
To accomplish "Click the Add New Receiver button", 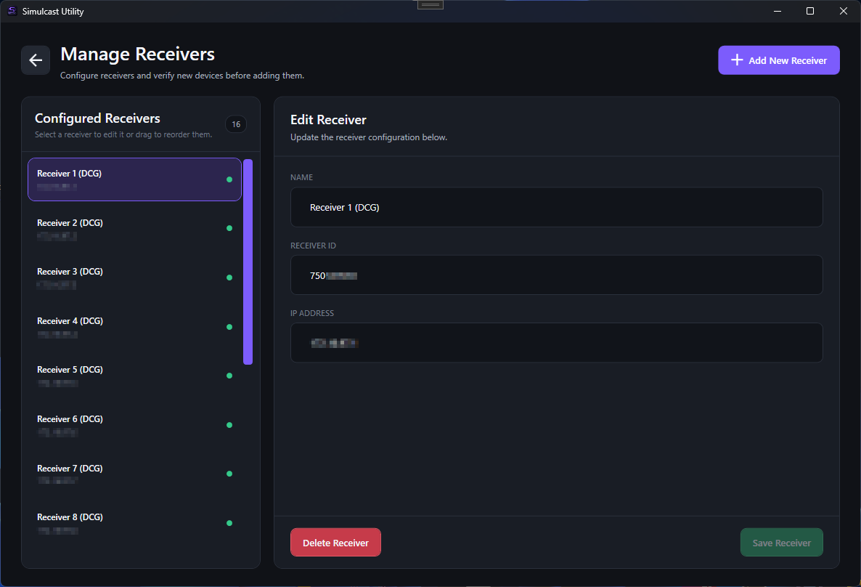I will pos(779,60).
